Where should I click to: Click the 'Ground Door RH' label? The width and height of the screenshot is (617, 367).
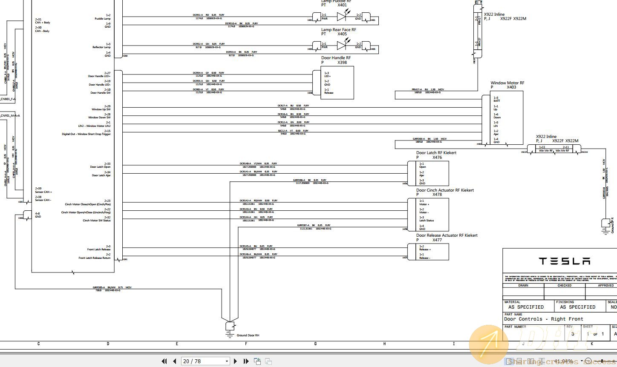coord(248,335)
